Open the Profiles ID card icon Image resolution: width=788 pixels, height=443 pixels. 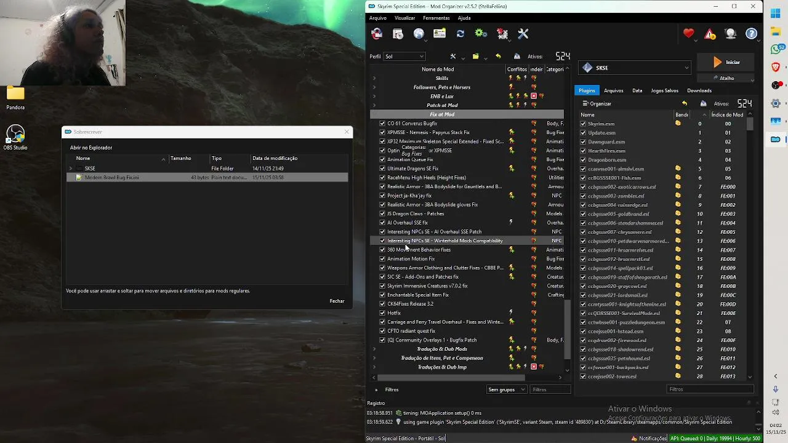point(440,34)
